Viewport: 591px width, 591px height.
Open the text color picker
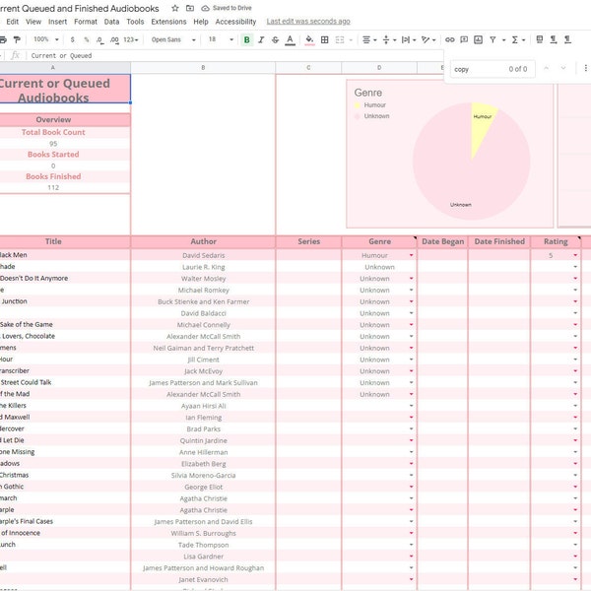pyautogui.click(x=290, y=39)
